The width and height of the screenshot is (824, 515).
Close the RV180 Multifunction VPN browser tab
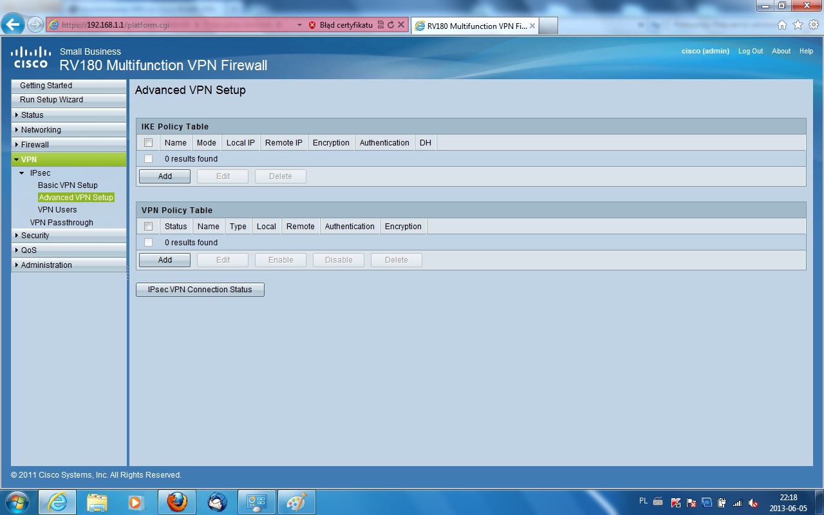click(532, 26)
